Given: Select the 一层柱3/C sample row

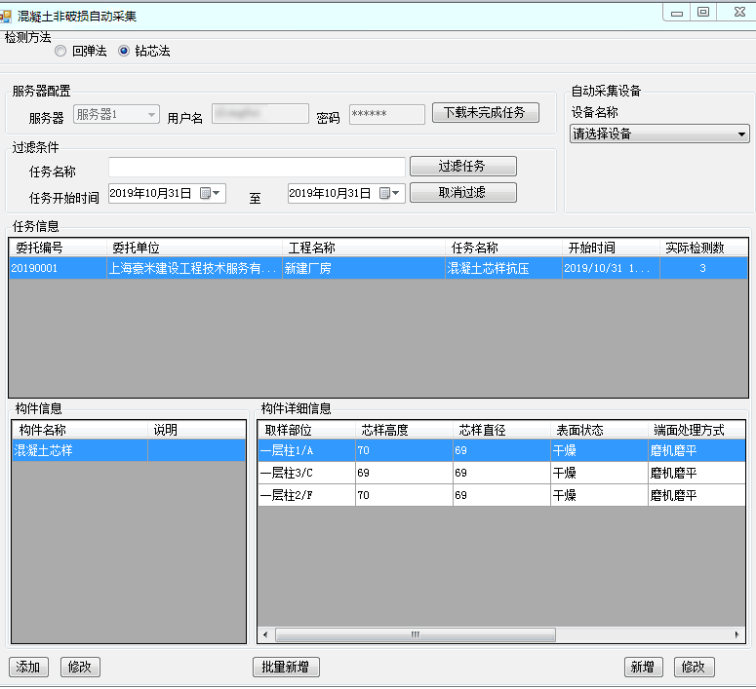Looking at the screenshot, I should pyautogui.click(x=287, y=473).
